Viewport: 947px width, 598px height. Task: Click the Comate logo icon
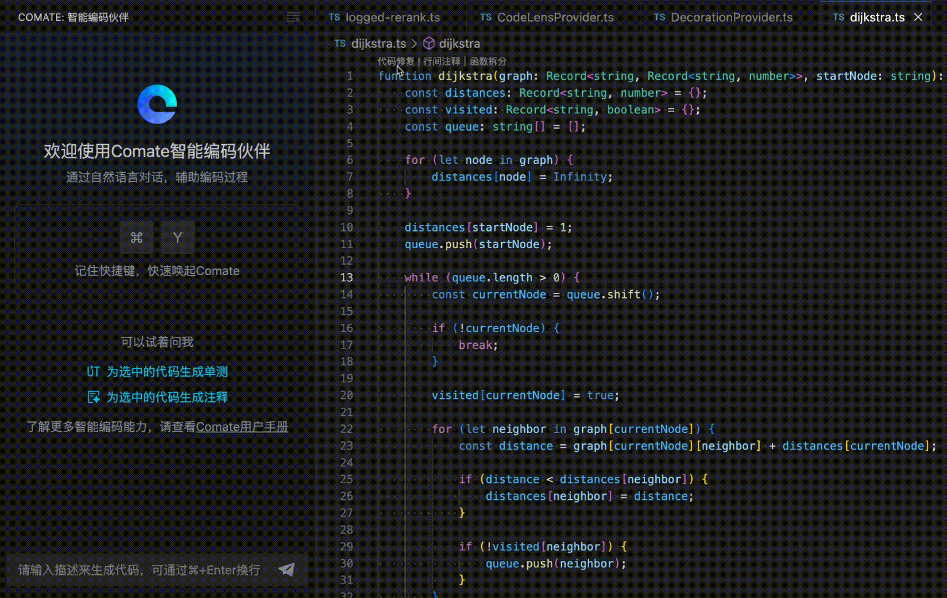[x=157, y=104]
